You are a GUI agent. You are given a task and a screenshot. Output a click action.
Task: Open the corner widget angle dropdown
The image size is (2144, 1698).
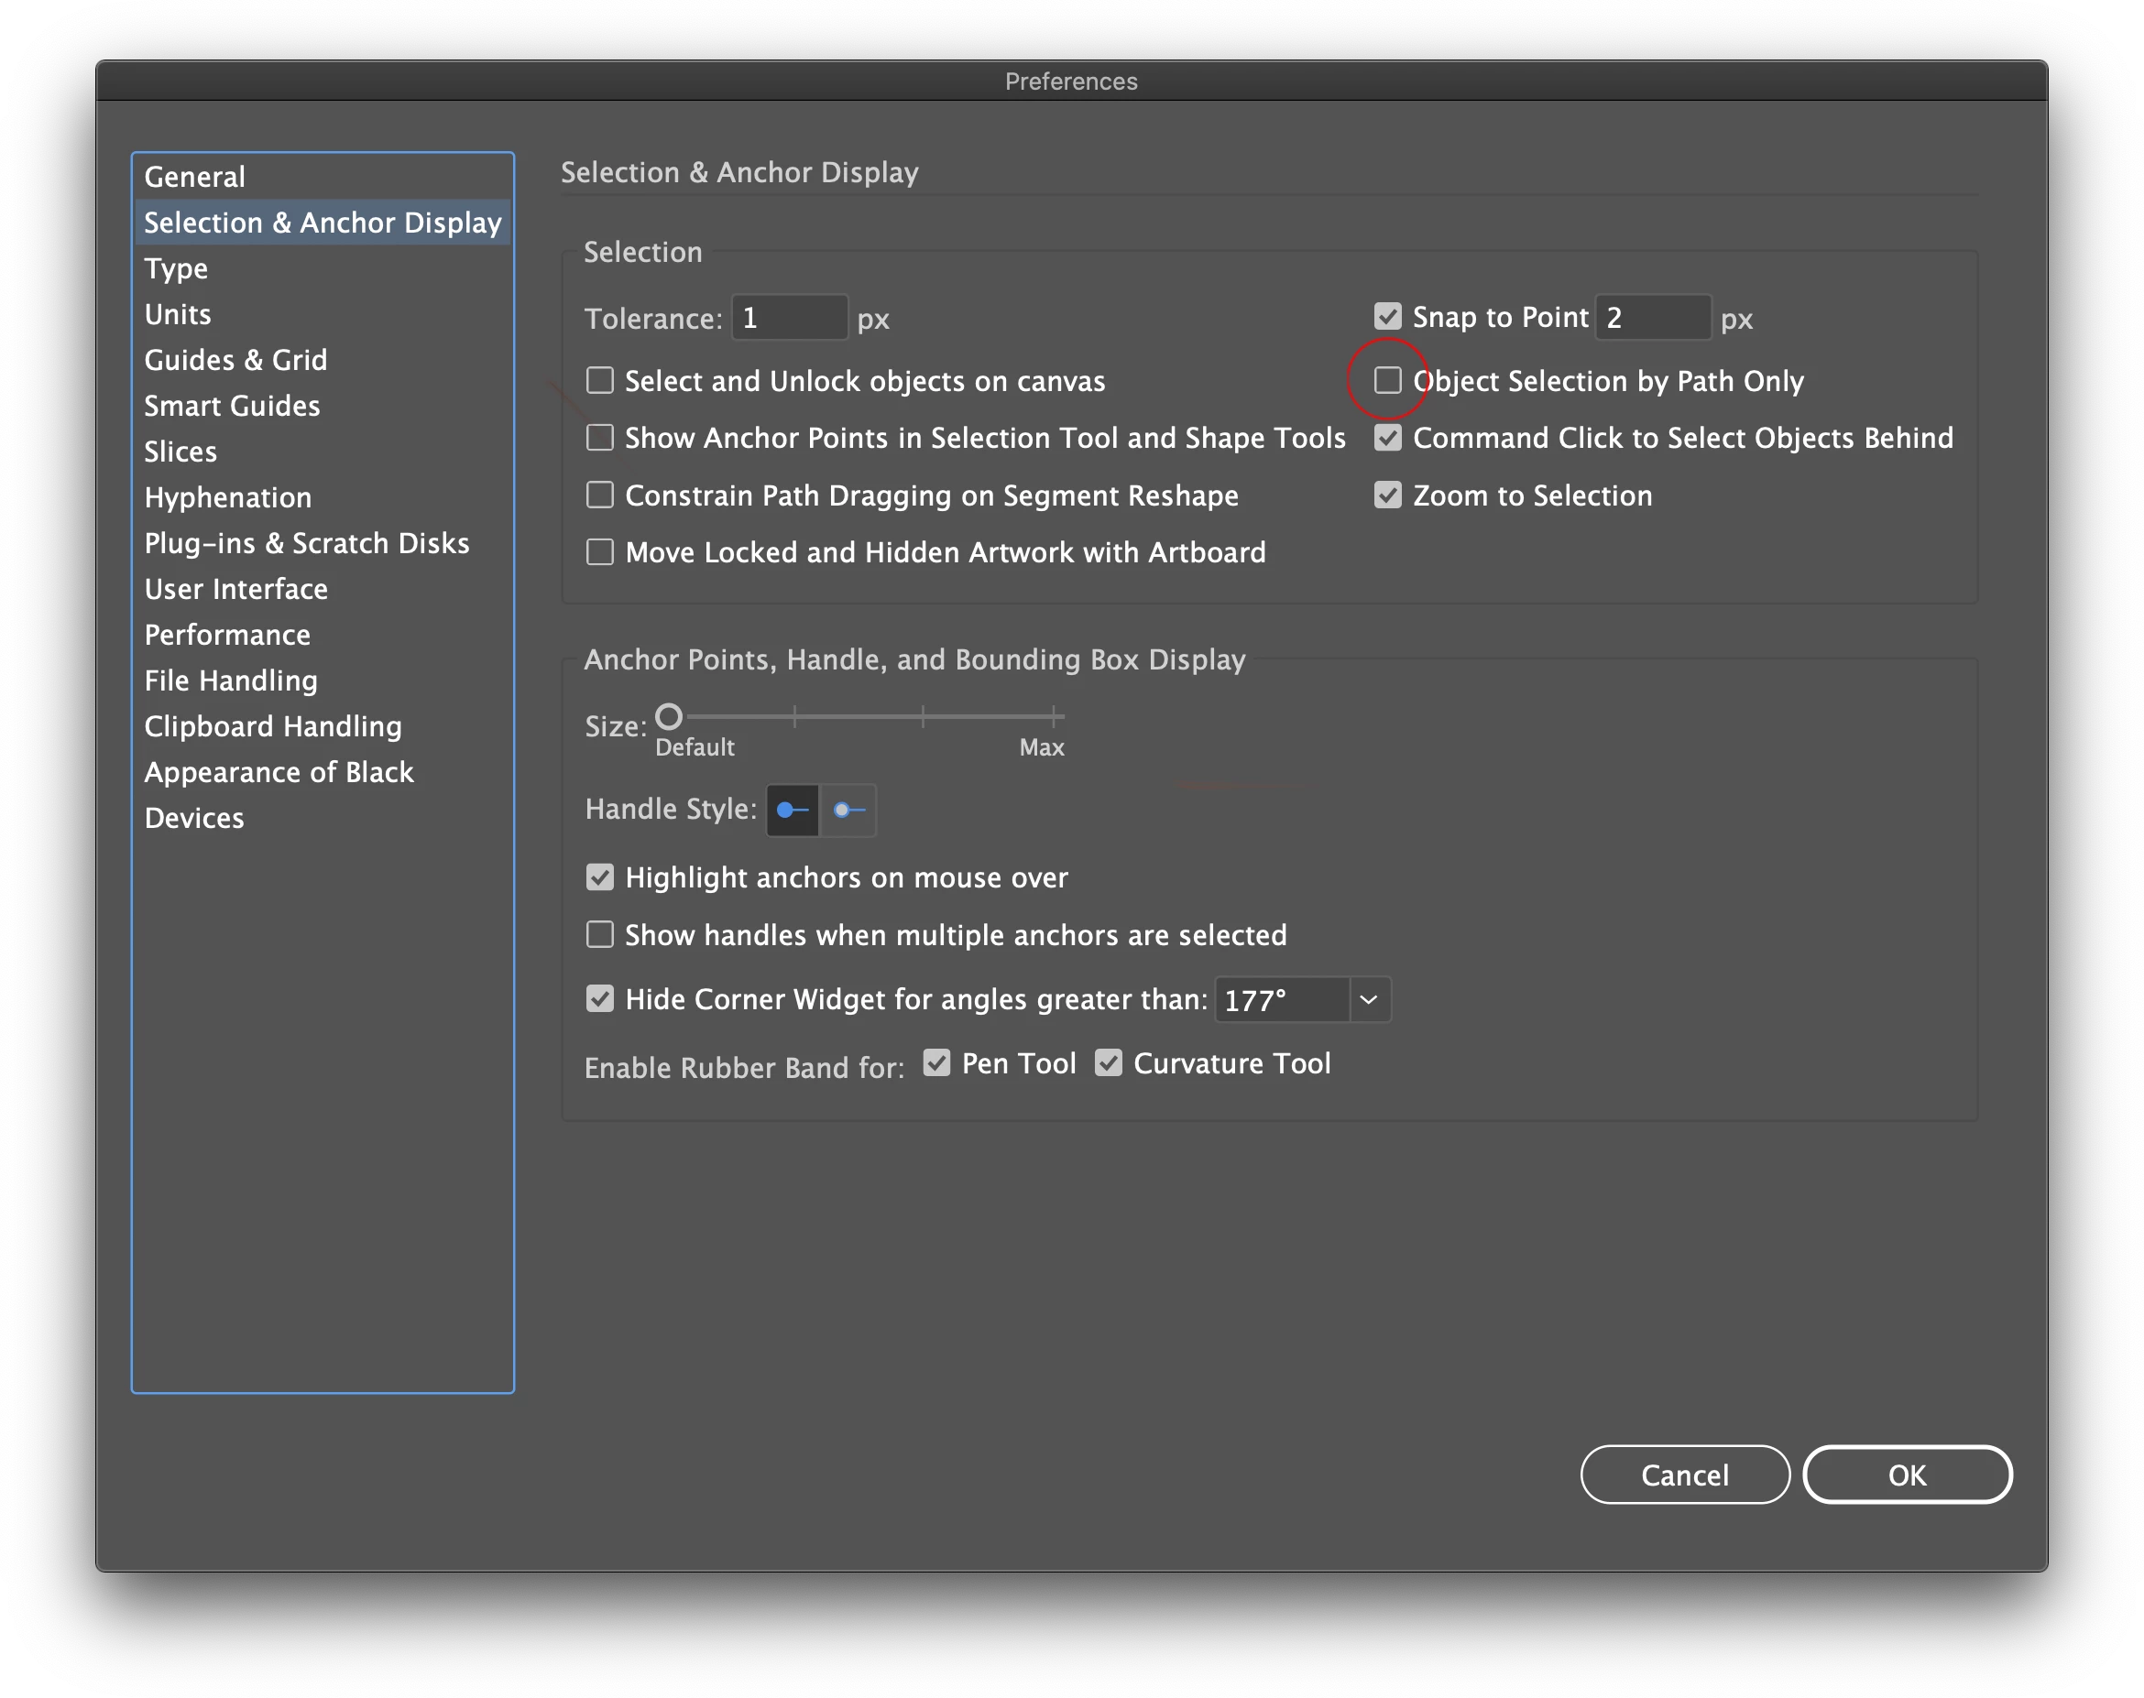[1368, 1000]
